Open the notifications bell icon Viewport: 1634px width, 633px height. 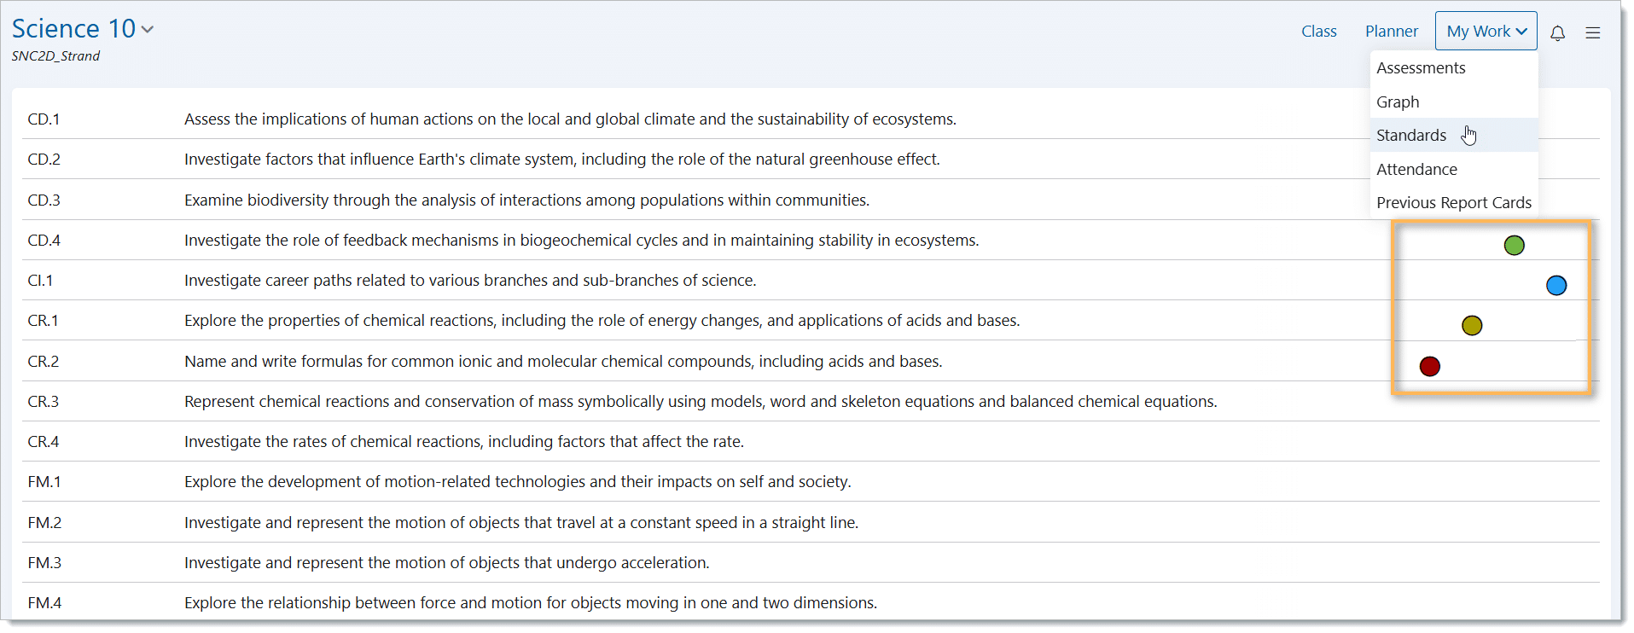(1557, 32)
